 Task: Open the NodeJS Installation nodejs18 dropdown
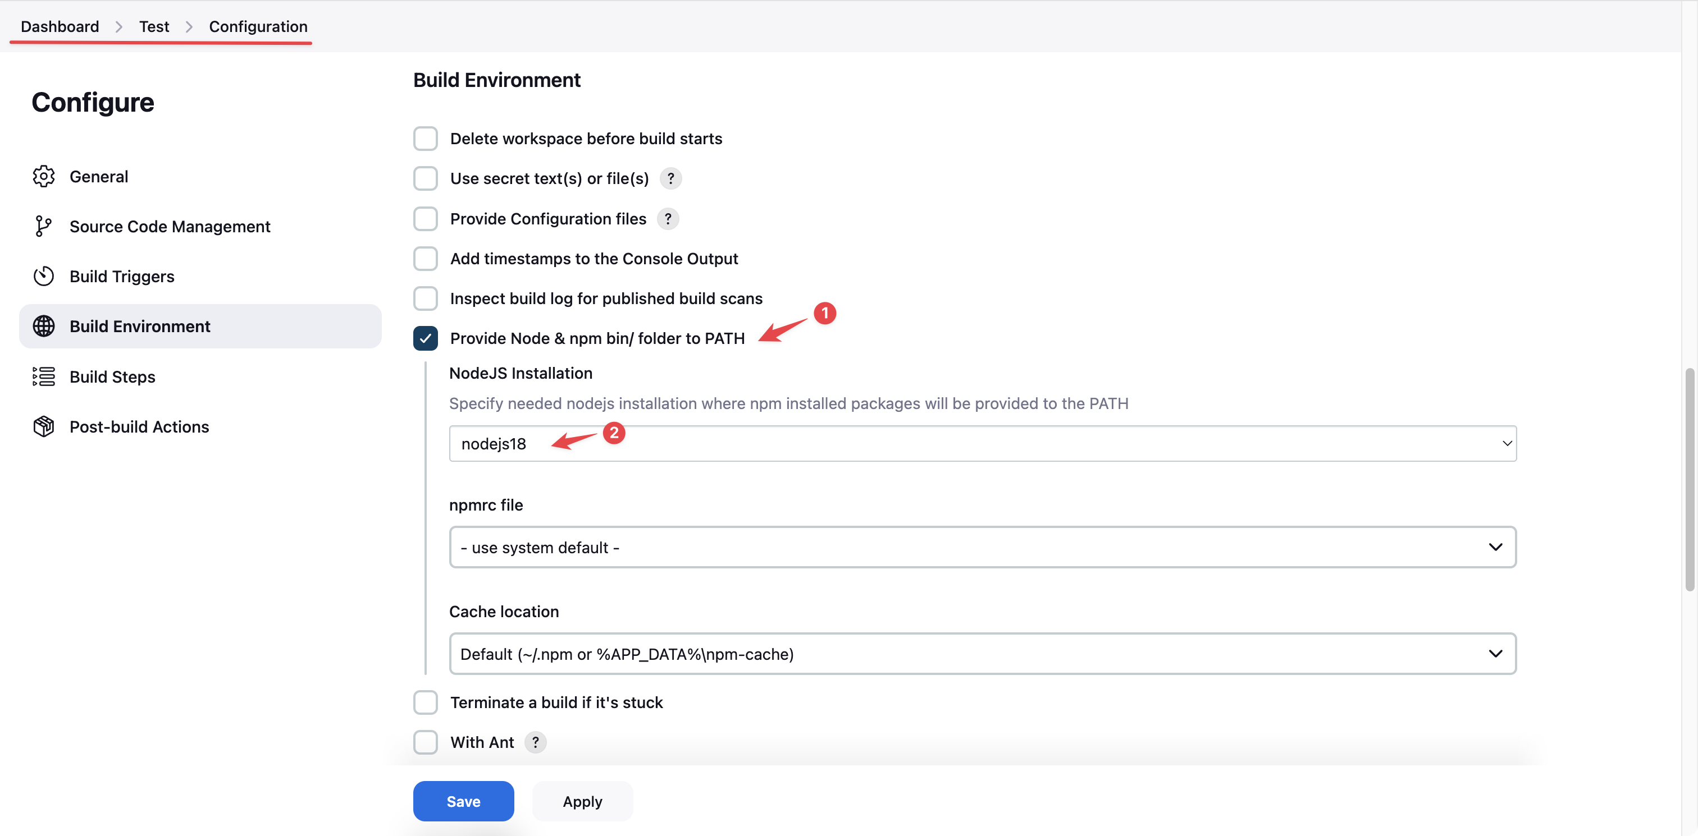click(982, 443)
